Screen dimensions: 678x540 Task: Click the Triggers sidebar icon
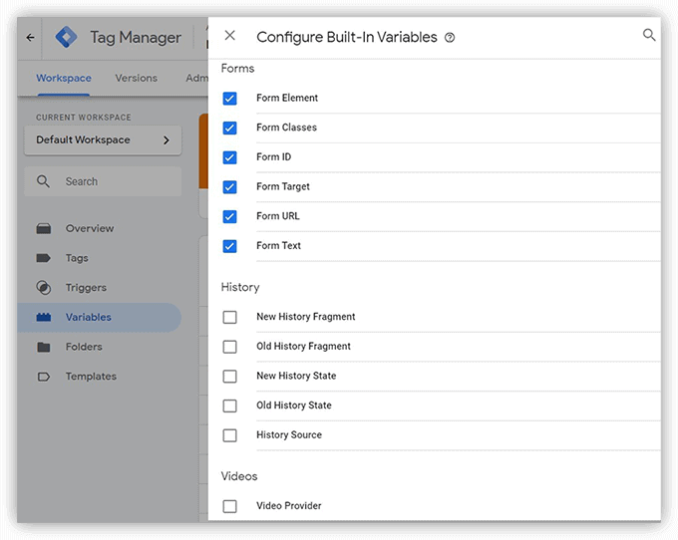click(44, 288)
